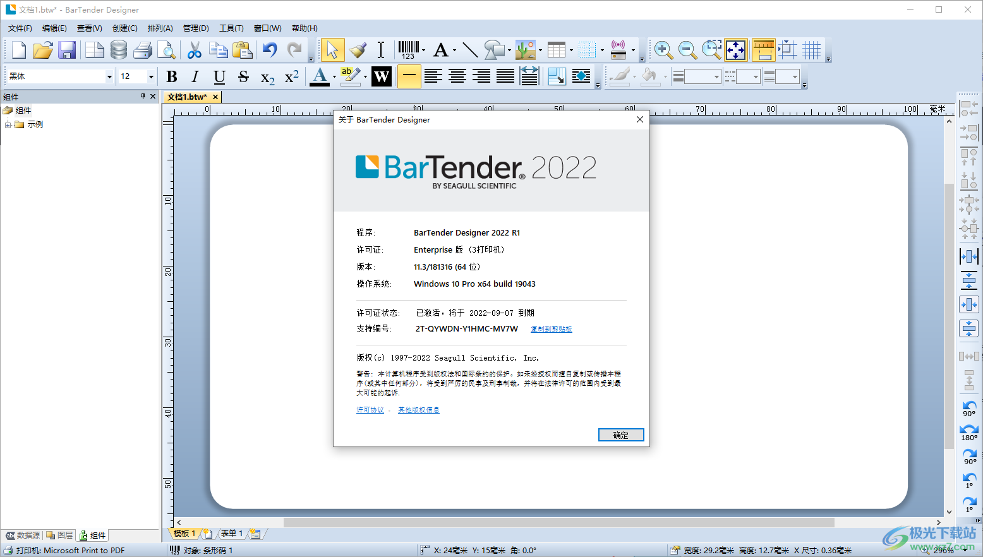Open shape tool dropdown arrow
983x557 pixels.
pos(509,50)
